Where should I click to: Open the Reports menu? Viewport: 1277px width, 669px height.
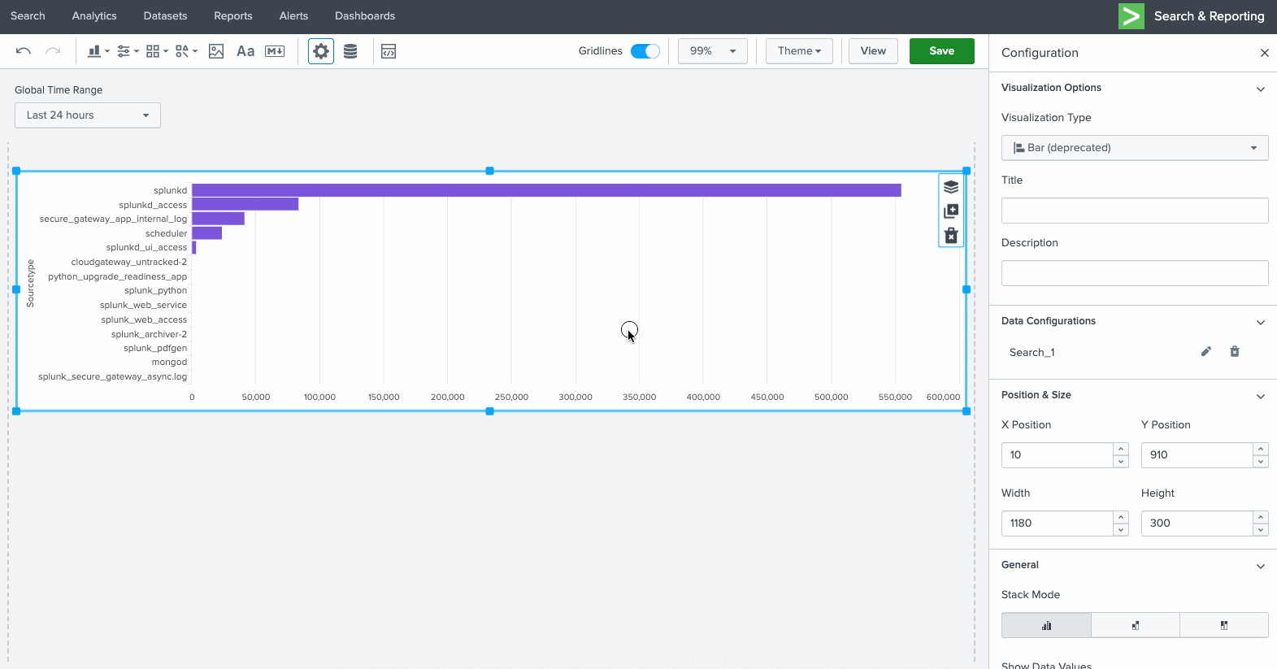coord(233,16)
